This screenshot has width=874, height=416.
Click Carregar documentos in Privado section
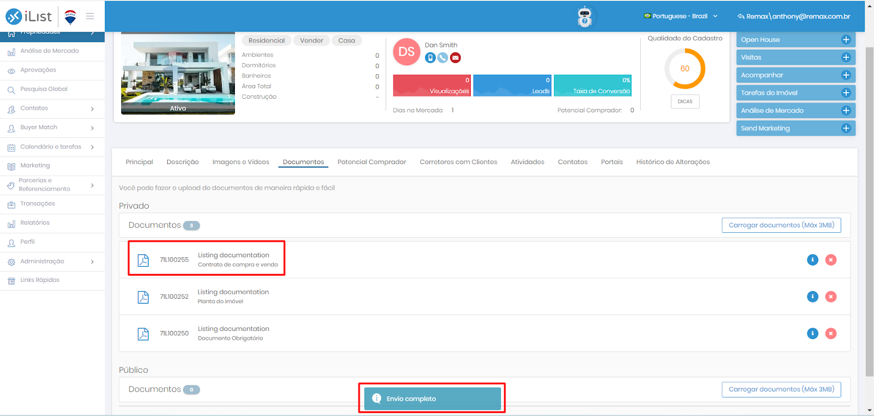tap(781, 225)
